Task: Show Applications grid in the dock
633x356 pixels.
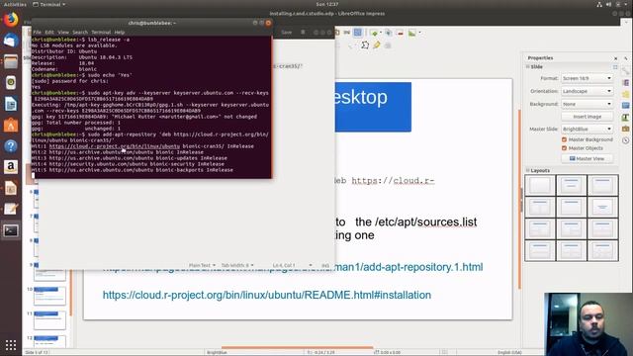Action: pyautogui.click(x=11, y=345)
